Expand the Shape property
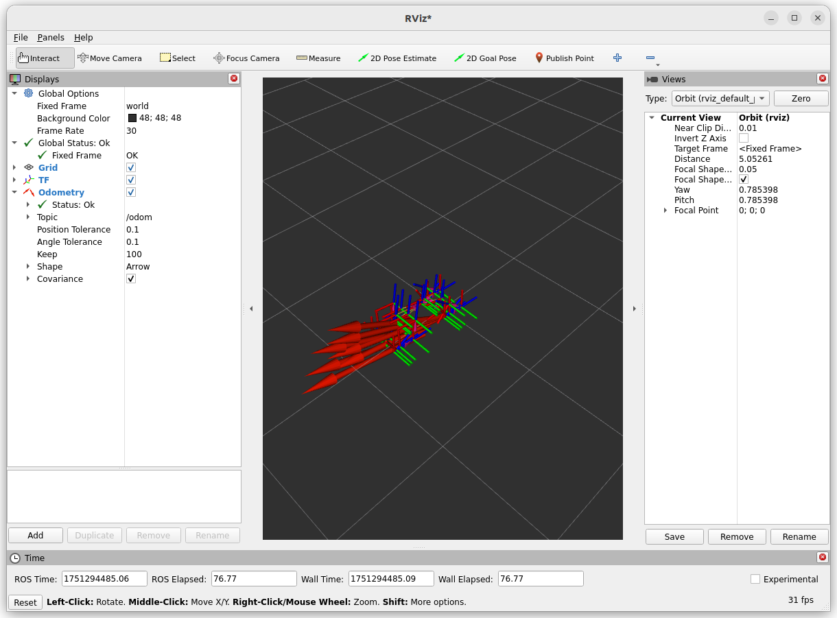 pos(28,266)
